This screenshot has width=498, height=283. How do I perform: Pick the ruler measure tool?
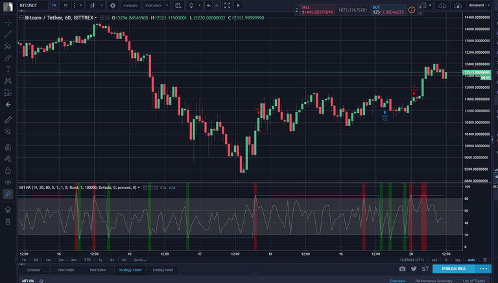[8, 119]
